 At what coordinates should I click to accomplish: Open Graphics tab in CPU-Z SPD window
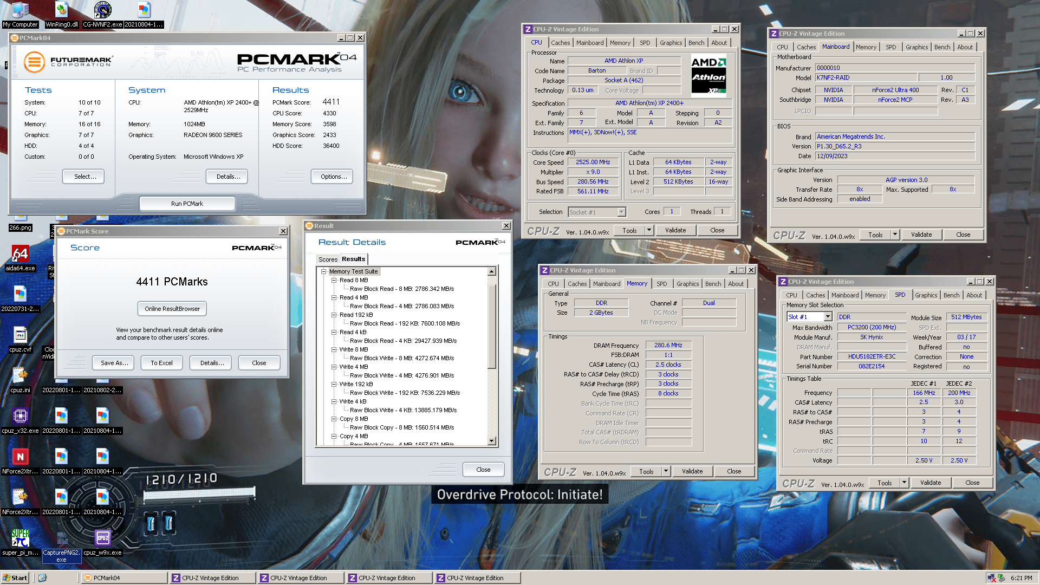(x=926, y=295)
